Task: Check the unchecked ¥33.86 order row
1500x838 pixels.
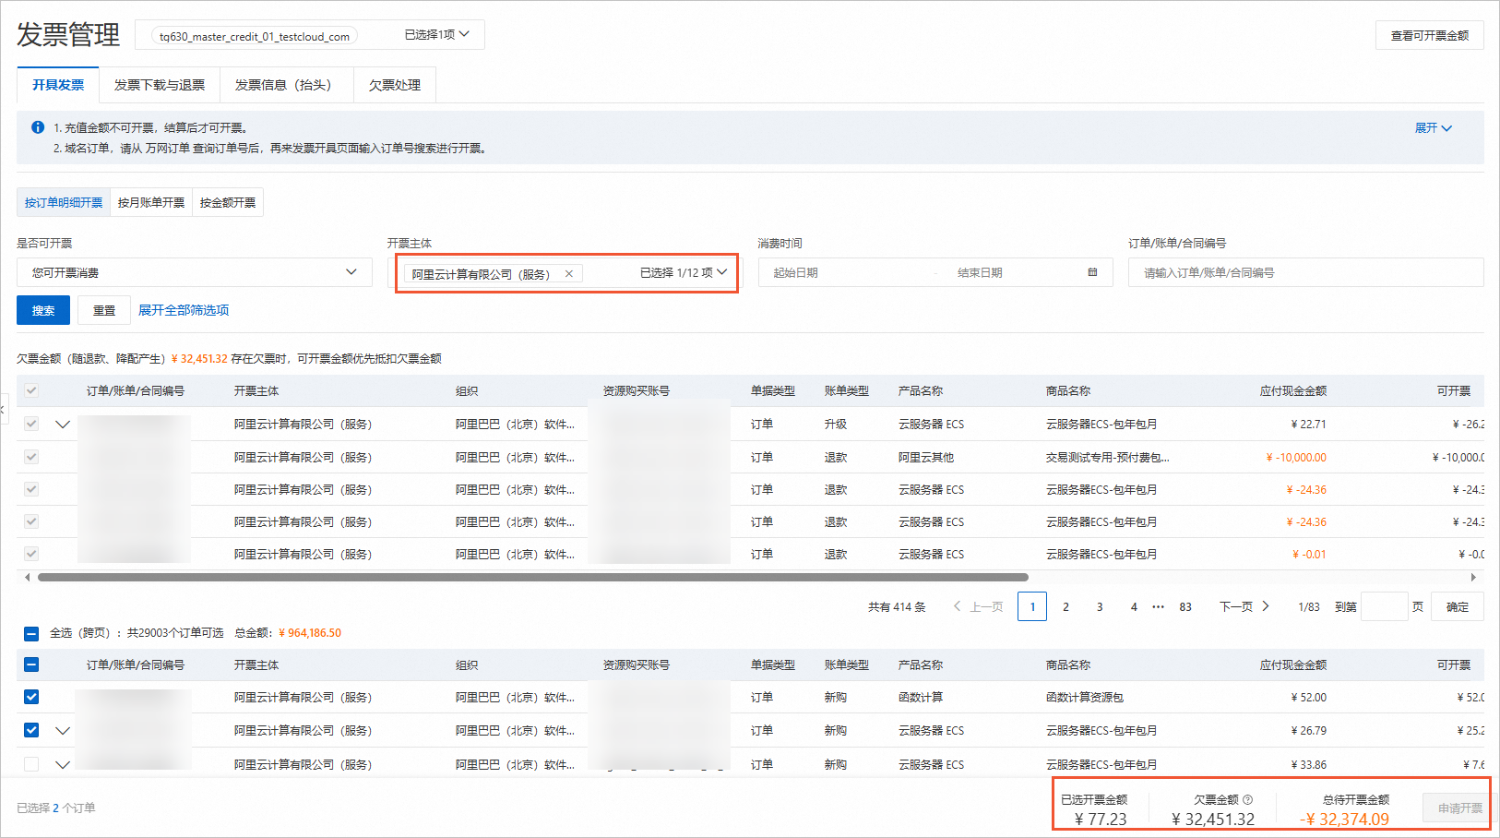Action: tap(31, 764)
